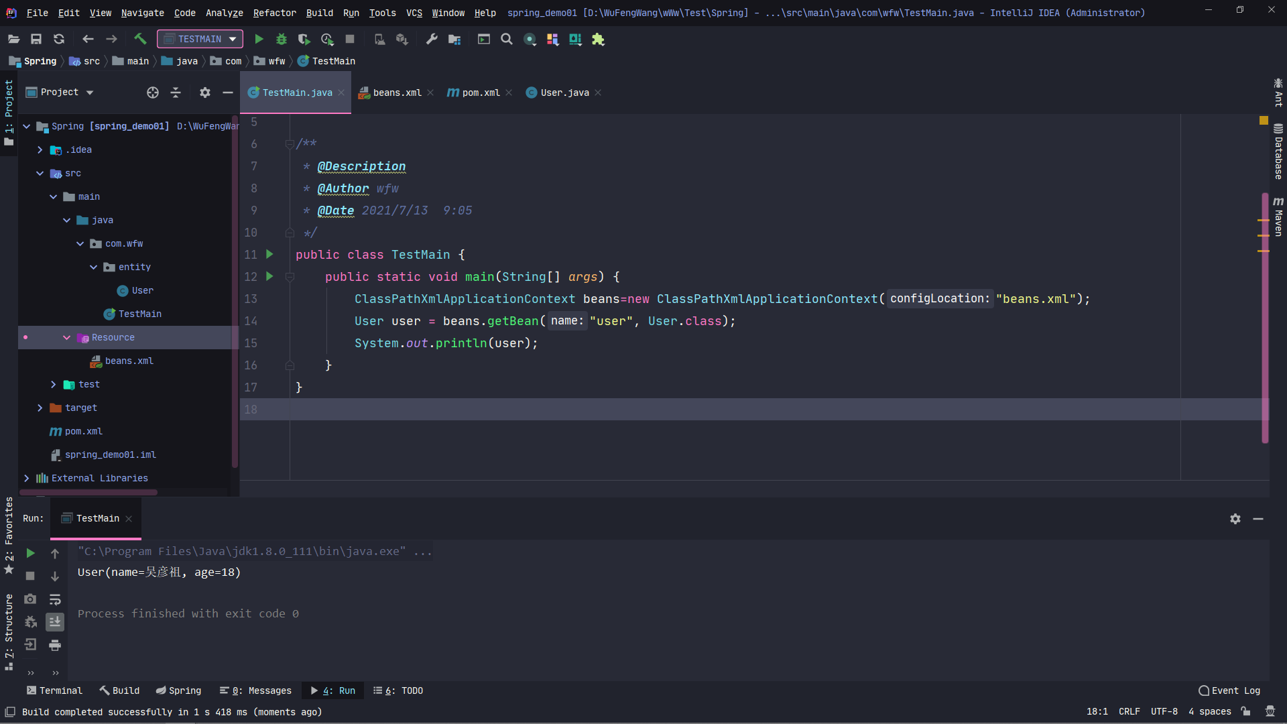Open the Terminal tool window
1287x724 pixels.
coord(54,690)
